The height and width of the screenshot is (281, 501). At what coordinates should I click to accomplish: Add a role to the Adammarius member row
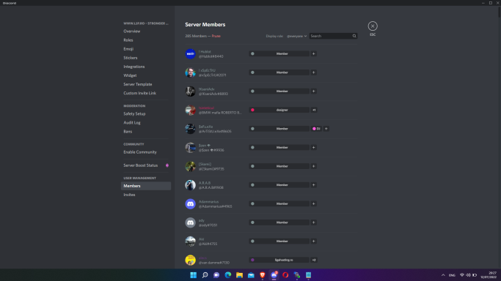[313, 203]
